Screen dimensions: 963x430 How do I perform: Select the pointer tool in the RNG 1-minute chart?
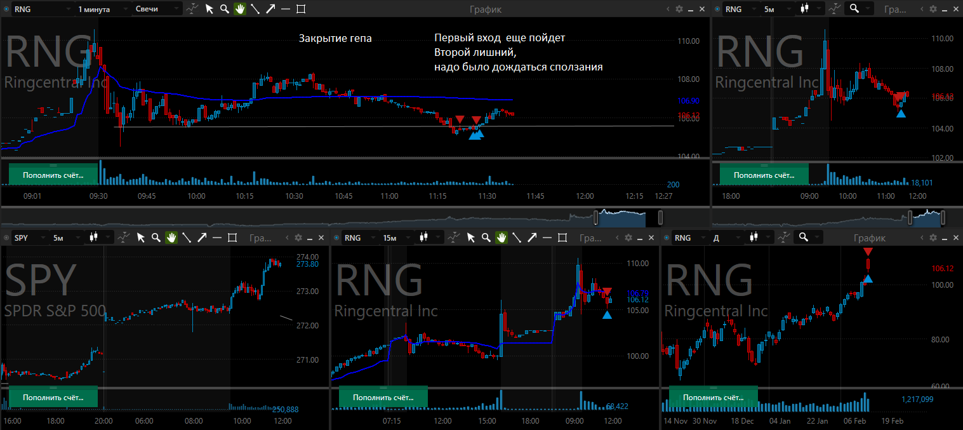(209, 9)
